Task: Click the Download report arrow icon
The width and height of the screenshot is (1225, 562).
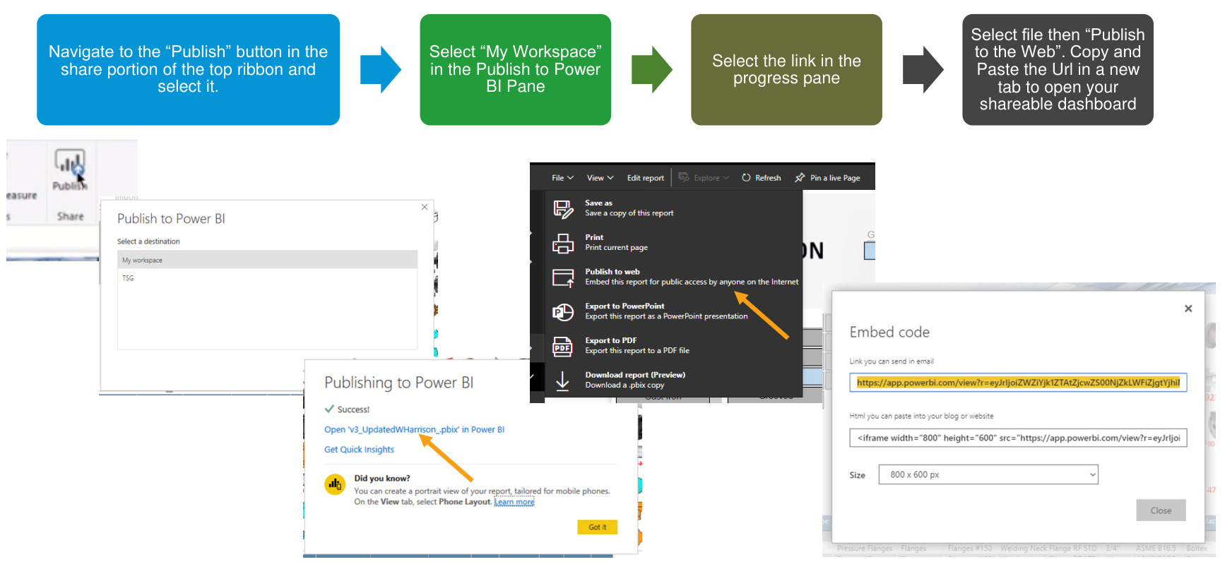Action: pos(562,381)
